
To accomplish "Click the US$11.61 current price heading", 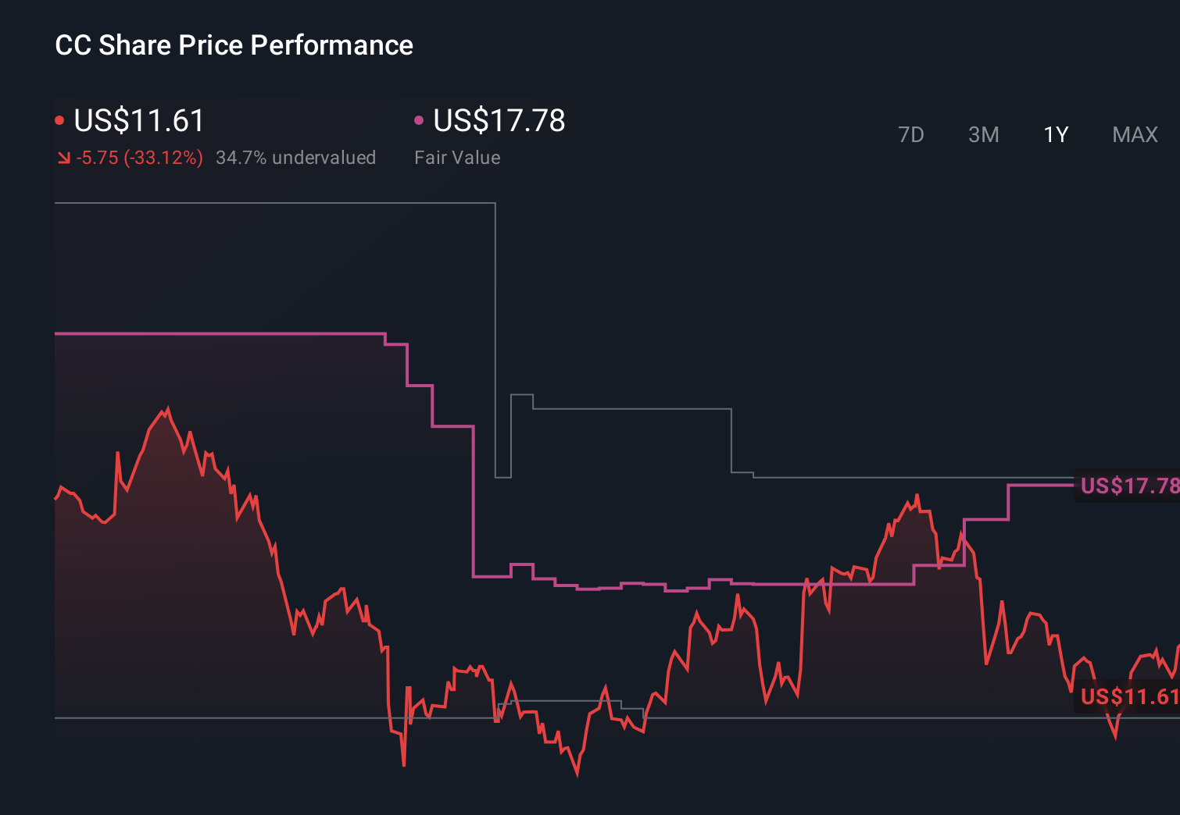I will point(138,120).
